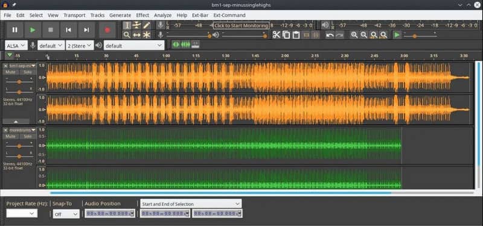Select the Envelope tool
The image size is (483, 226).
pos(136,25)
